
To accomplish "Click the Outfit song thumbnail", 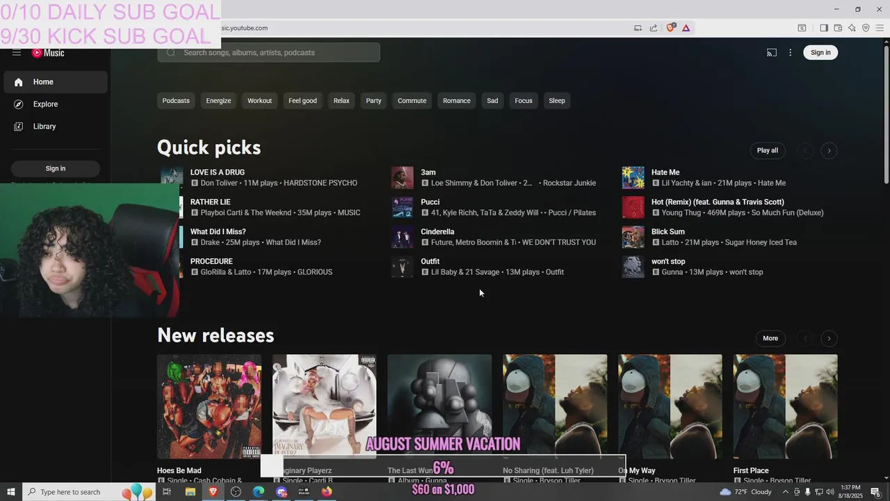I will pyautogui.click(x=402, y=267).
